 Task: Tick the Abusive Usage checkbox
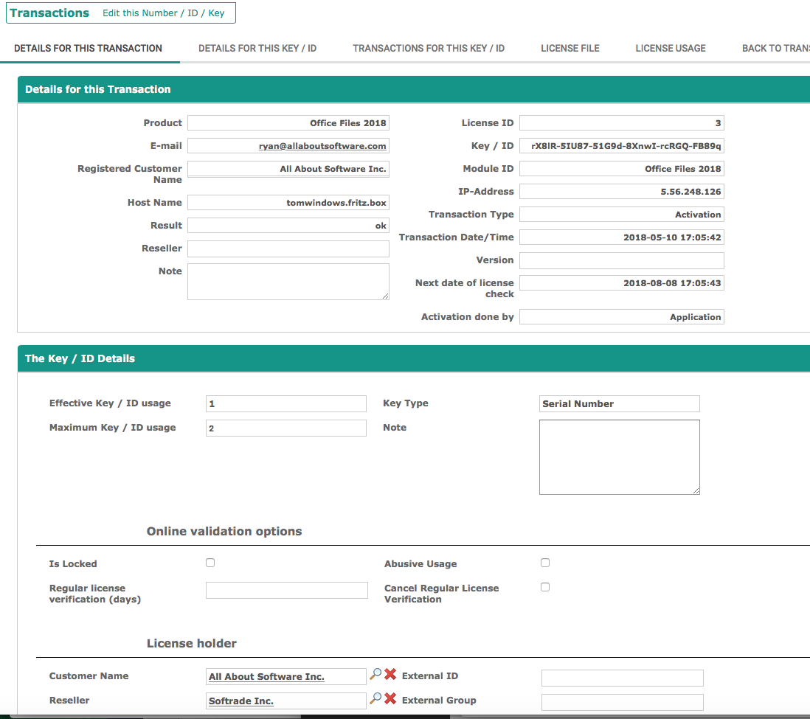point(545,563)
